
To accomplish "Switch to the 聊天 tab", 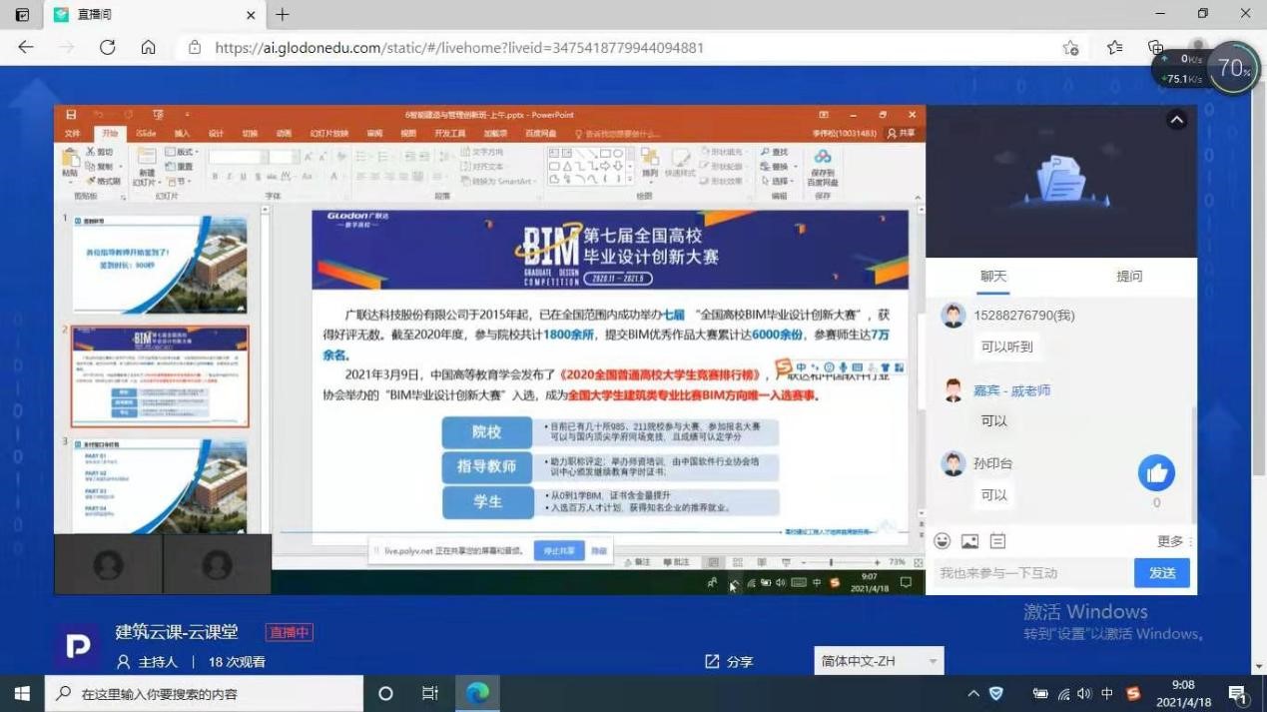I will tap(993, 277).
